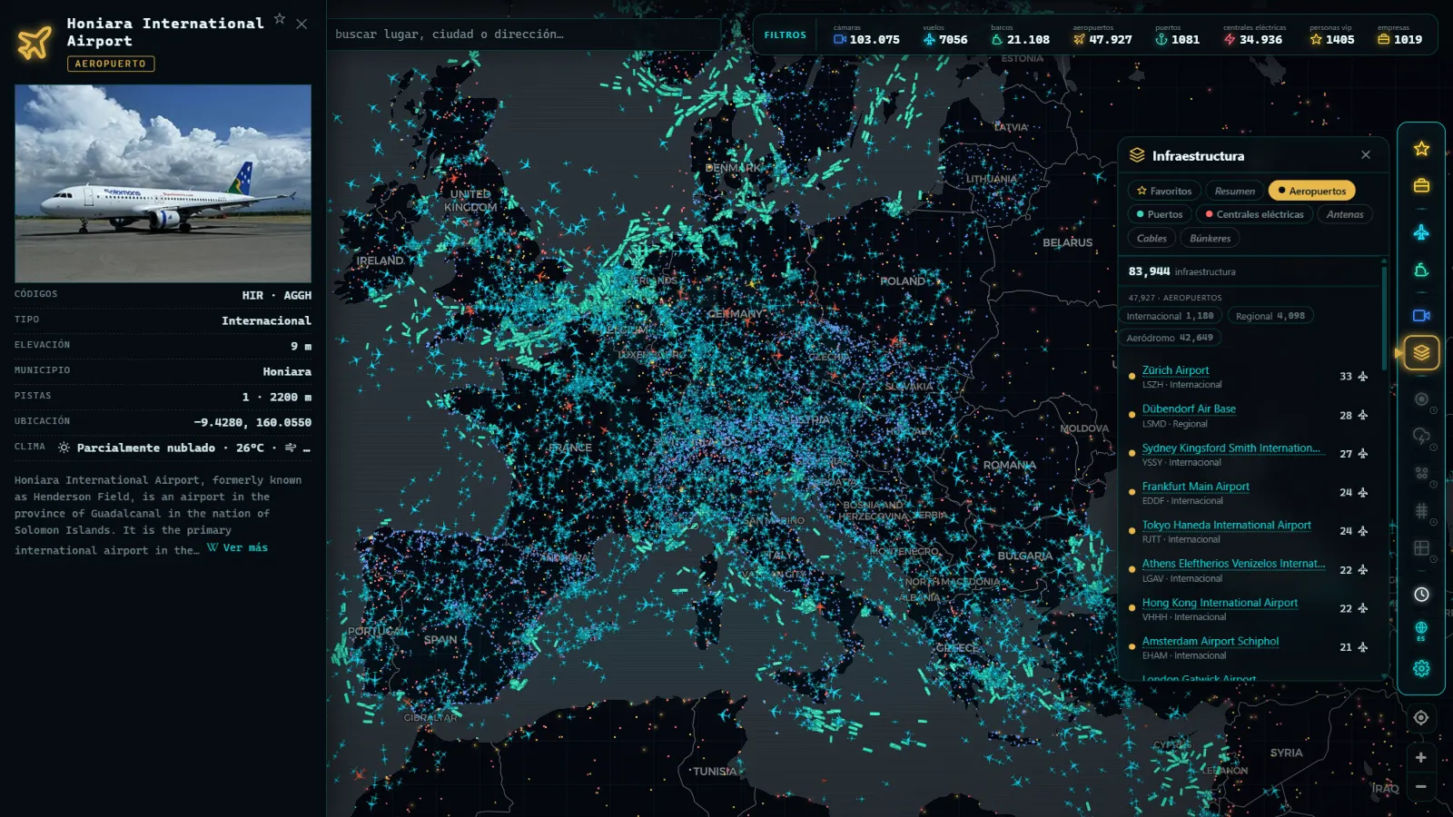Toggle the personas vip 1405 filter
Screen dimensions: 1453x817
pos(1332,35)
